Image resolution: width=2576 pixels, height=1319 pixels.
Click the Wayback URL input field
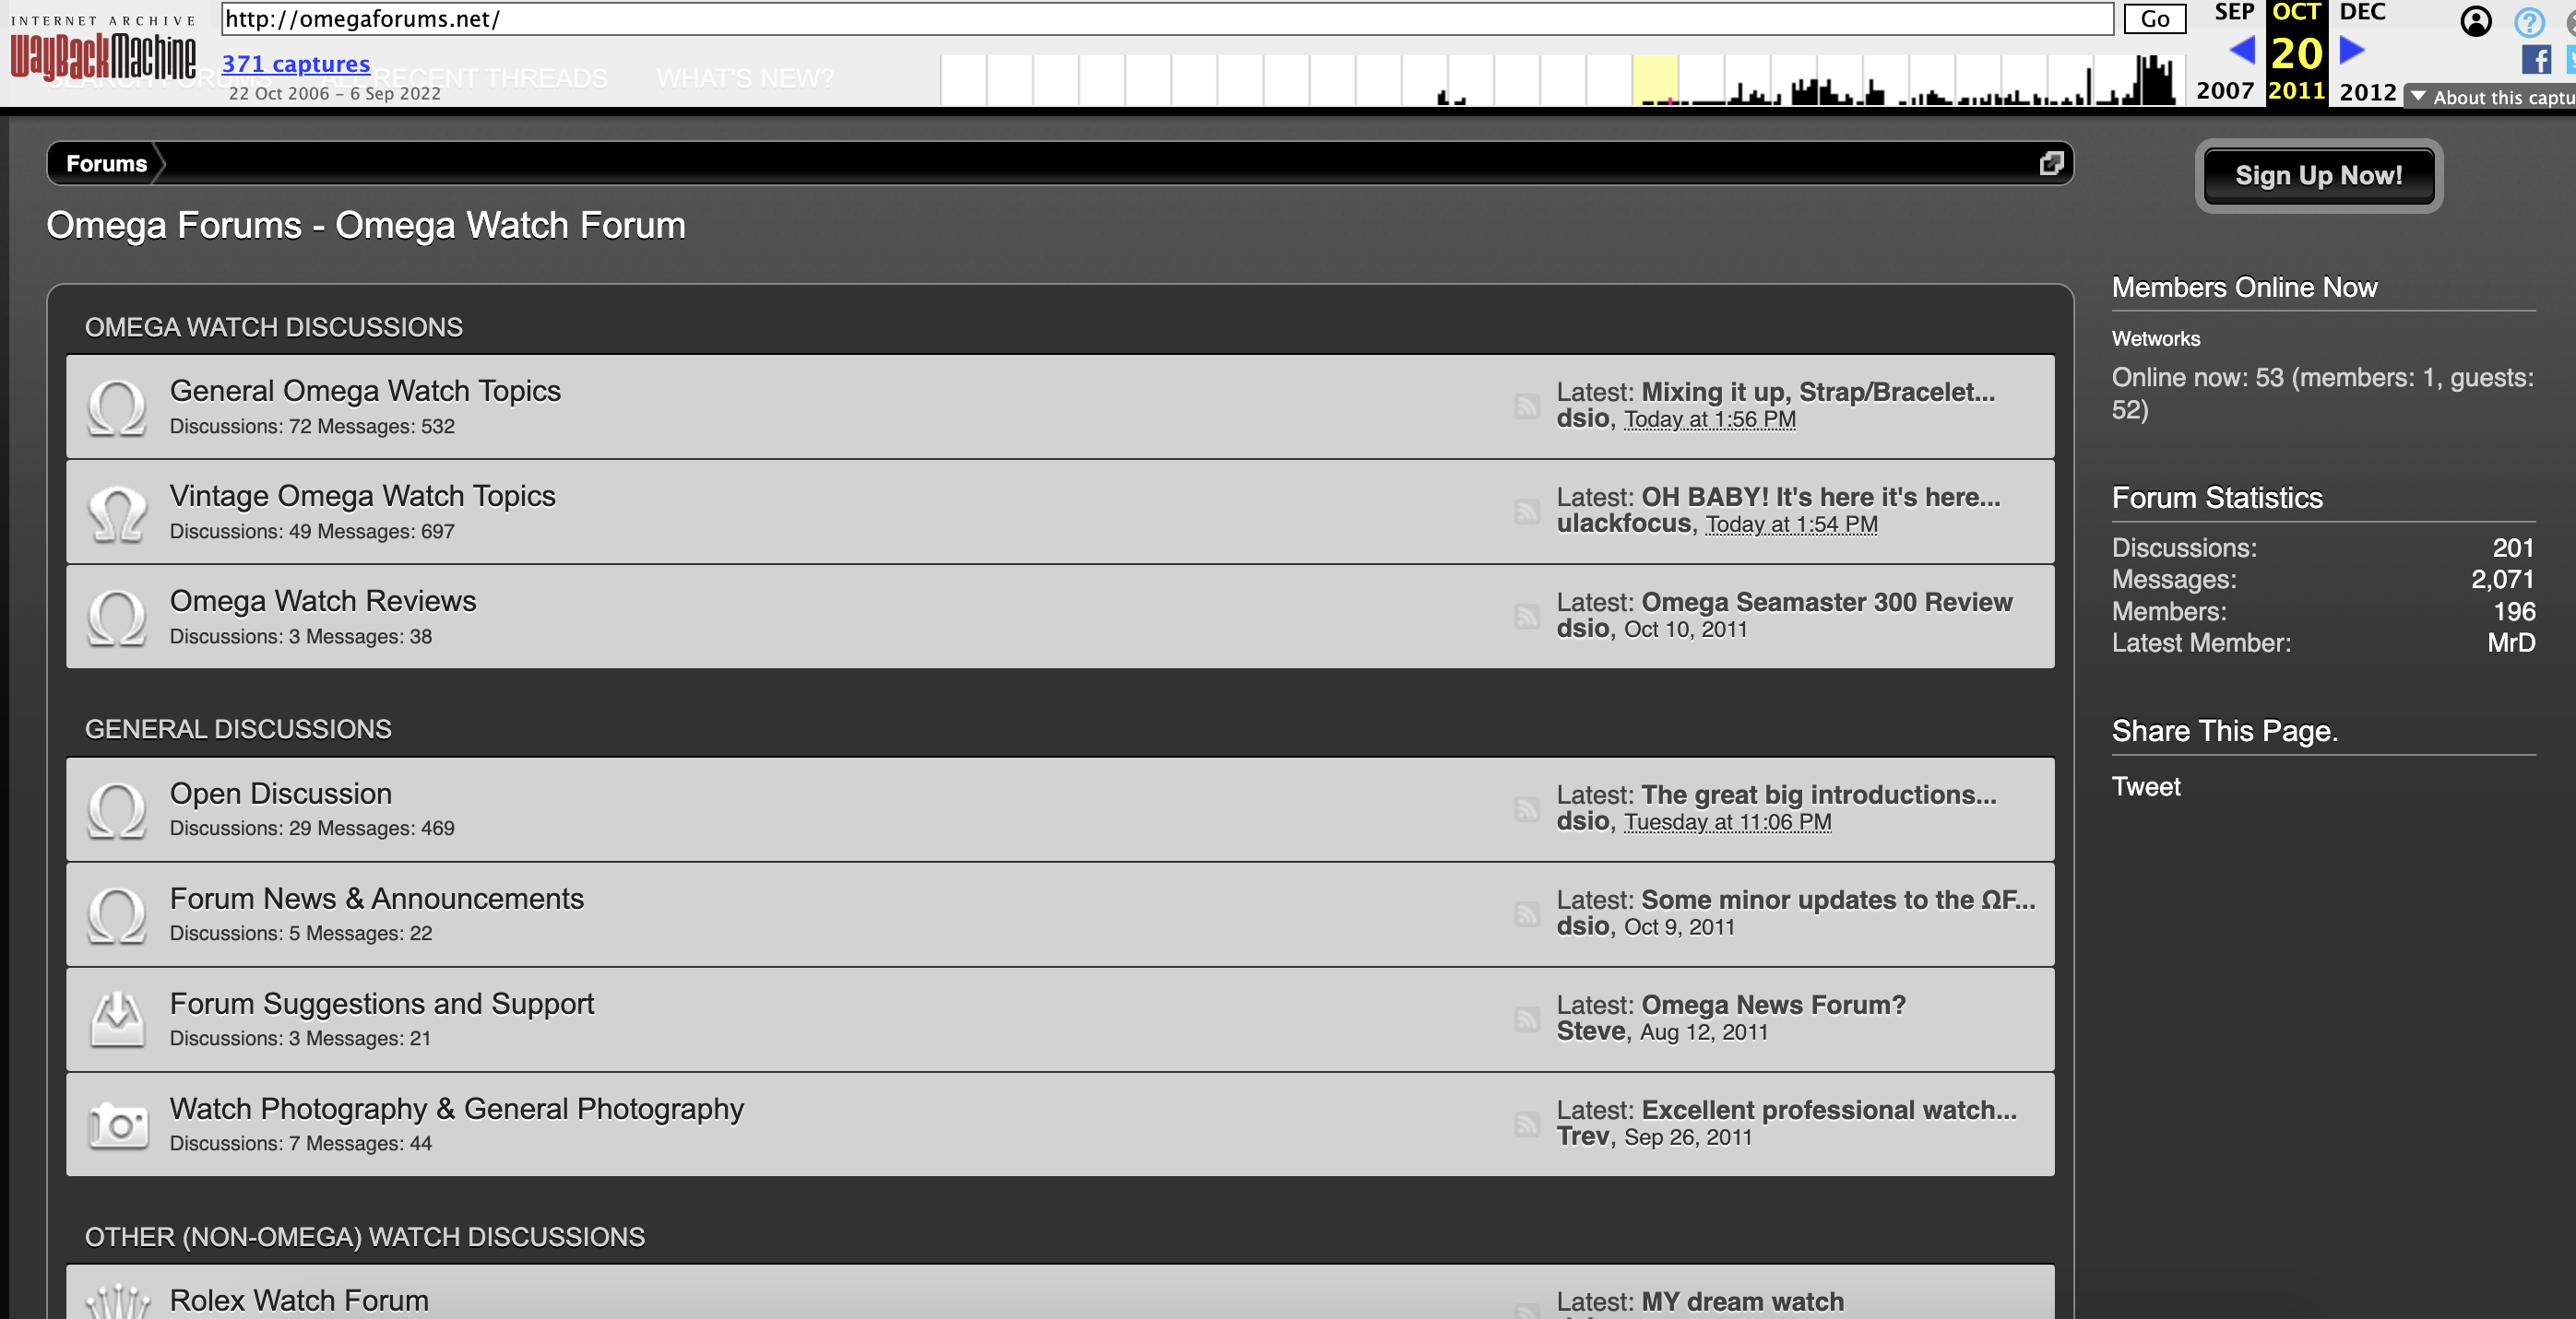coord(1167,19)
